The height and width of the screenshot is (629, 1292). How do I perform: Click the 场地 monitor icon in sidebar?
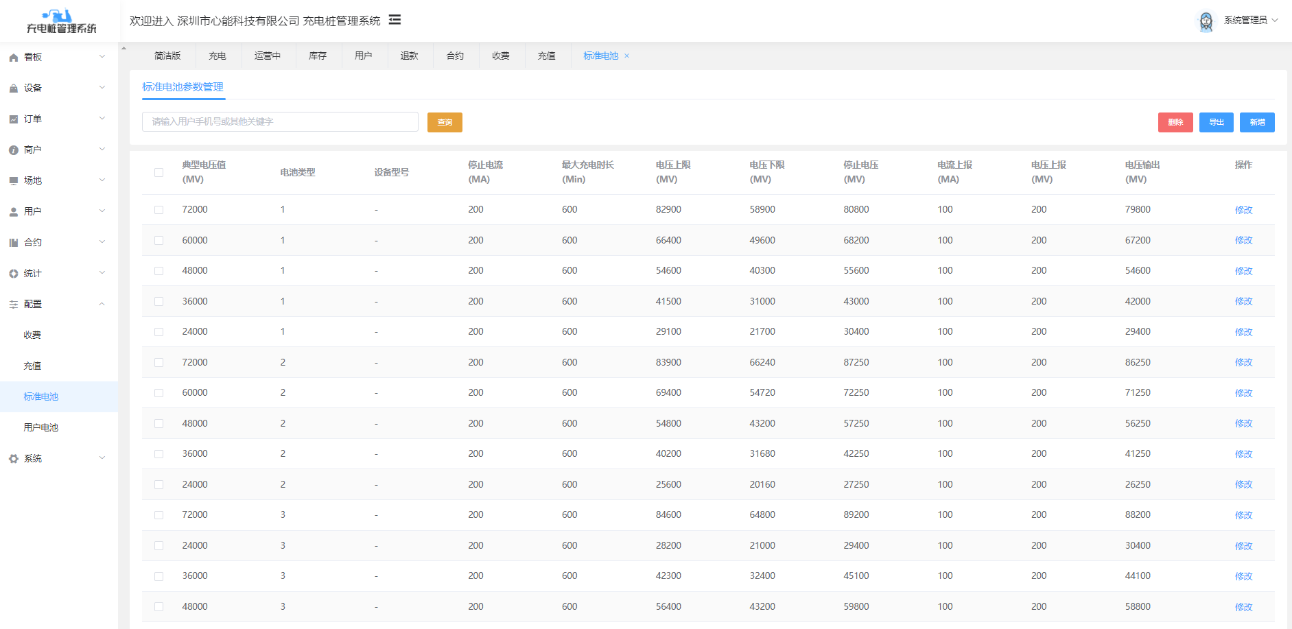click(x=14, y=181)
